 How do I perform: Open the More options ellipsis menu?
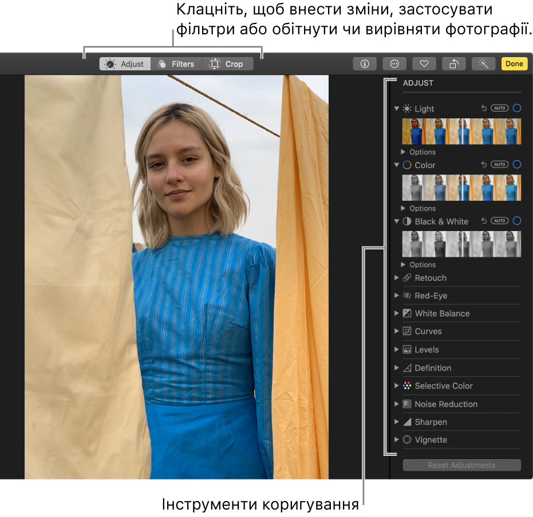click(394, 64)
